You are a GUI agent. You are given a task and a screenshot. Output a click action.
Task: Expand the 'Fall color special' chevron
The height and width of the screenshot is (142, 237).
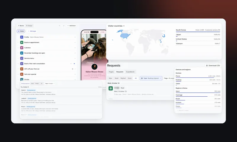pyautogui.click(x=75, y=74)
